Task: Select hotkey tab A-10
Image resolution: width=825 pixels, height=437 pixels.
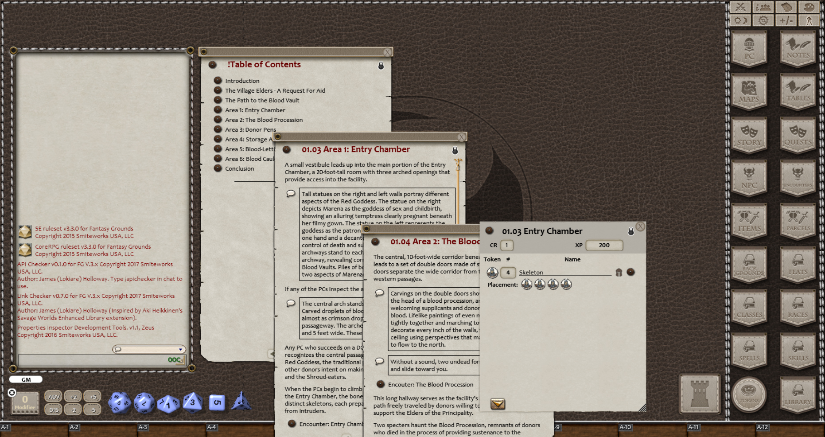Action: point(625,427)
